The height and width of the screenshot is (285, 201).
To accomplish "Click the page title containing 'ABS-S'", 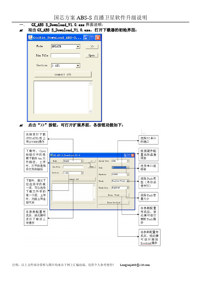I will [x=100, y=17].
